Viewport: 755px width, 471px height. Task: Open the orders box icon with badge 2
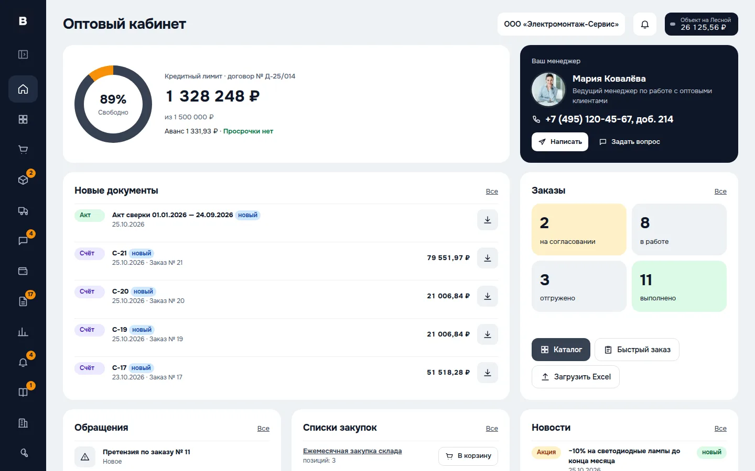pos(23,180)
